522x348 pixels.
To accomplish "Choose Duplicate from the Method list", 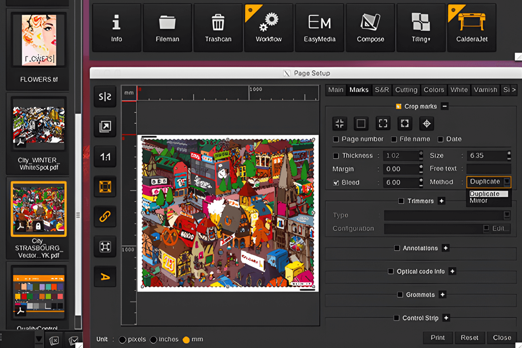I will tap(489, 194).
